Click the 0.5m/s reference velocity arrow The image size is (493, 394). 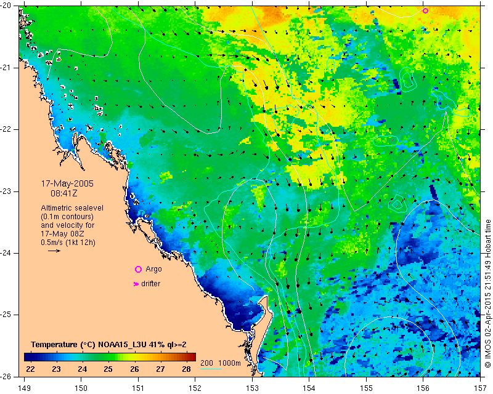coord(54,251)
